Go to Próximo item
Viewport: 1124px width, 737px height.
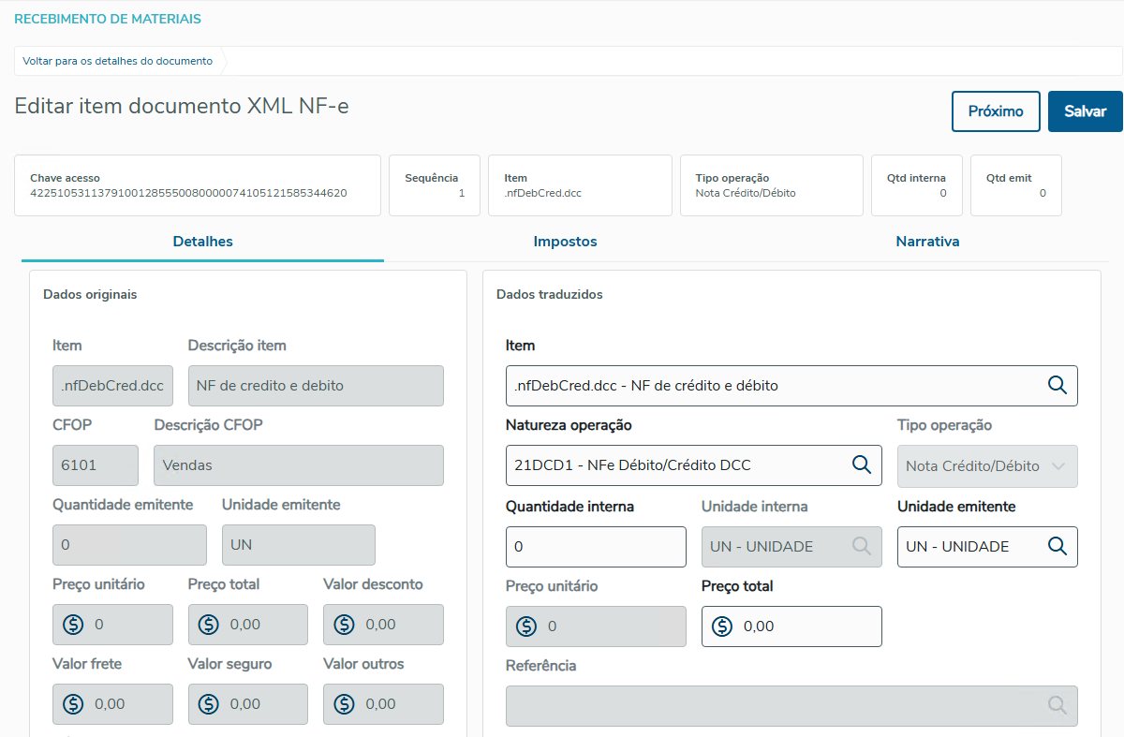pyautogui.click(x=996, y=111)
